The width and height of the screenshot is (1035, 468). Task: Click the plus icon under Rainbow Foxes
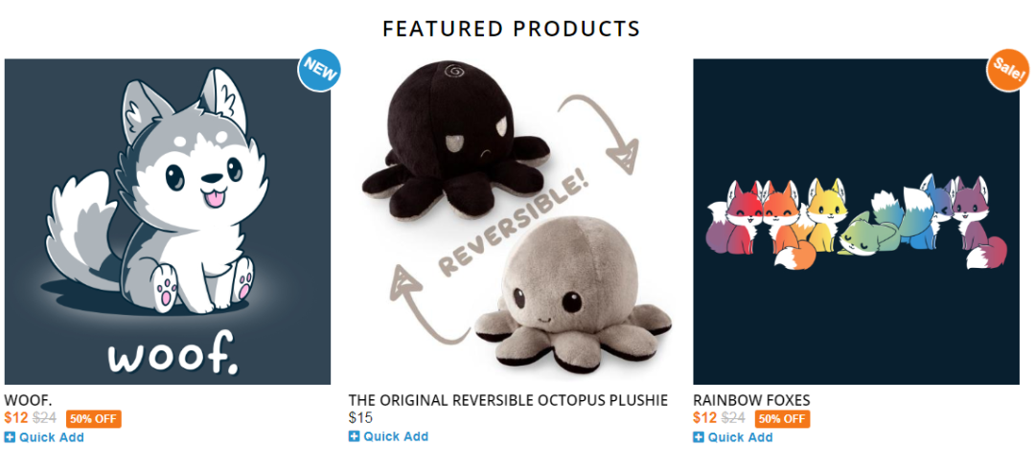699,437
